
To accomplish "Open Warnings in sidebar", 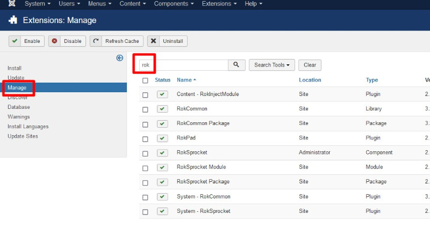I will coord(19,116).
